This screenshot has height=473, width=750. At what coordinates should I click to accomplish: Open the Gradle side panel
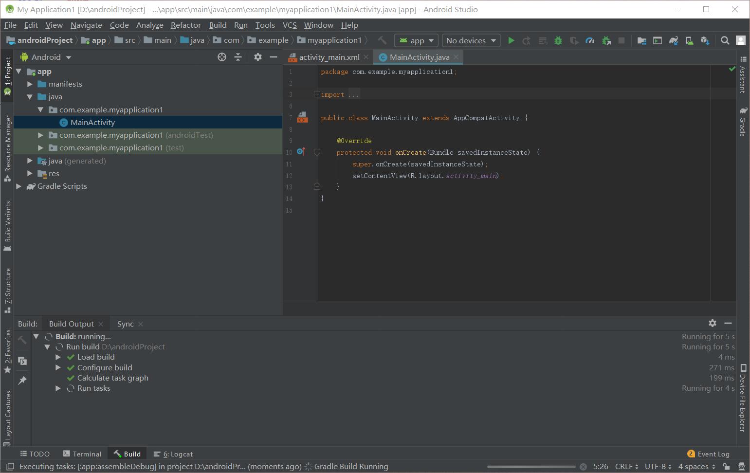(x=743, y=122)
